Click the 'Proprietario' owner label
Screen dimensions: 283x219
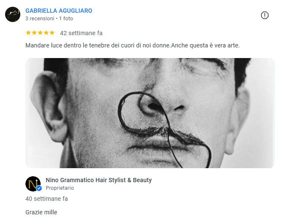click(60, 188)
